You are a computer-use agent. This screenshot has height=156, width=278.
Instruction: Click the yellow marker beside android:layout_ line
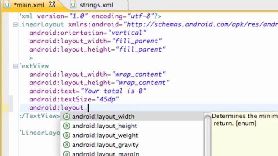pos(5,107)
